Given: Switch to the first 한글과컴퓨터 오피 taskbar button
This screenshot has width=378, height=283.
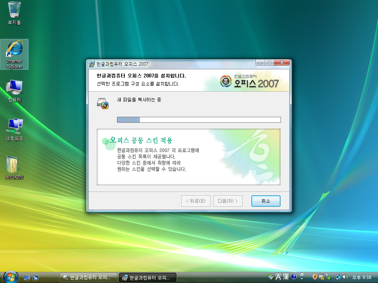Looking at the screenshot, I should [88, 278].
